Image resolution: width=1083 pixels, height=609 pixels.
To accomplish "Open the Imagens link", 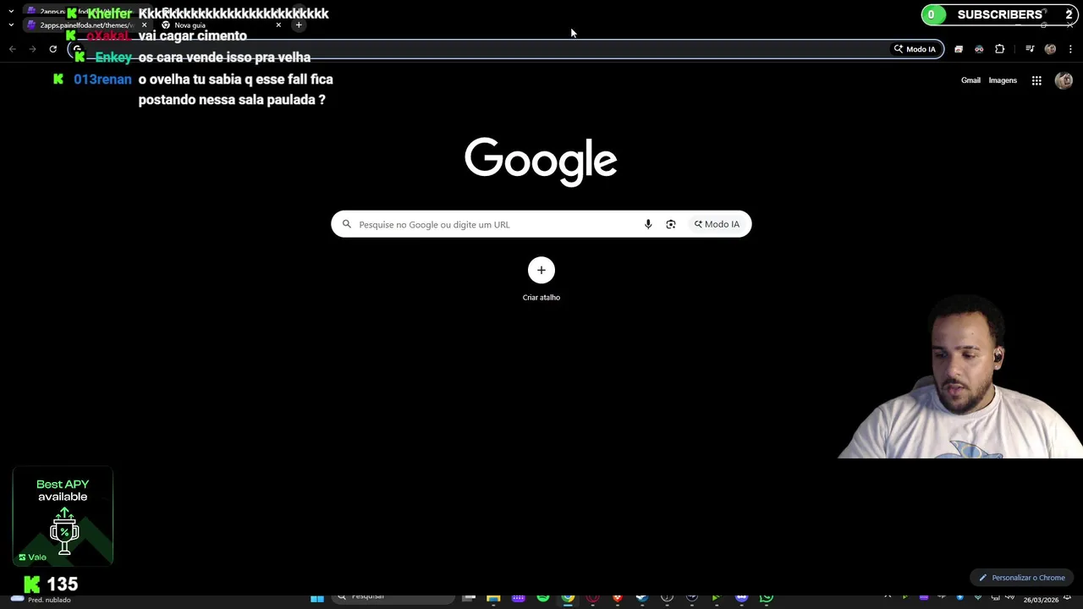I will pos(1003,80).
